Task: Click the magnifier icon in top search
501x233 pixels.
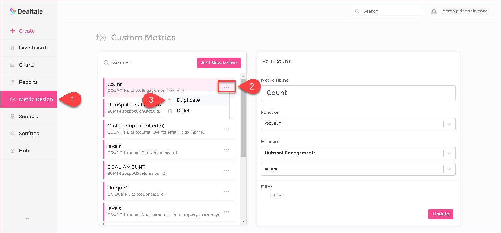Action: [357, 11]
